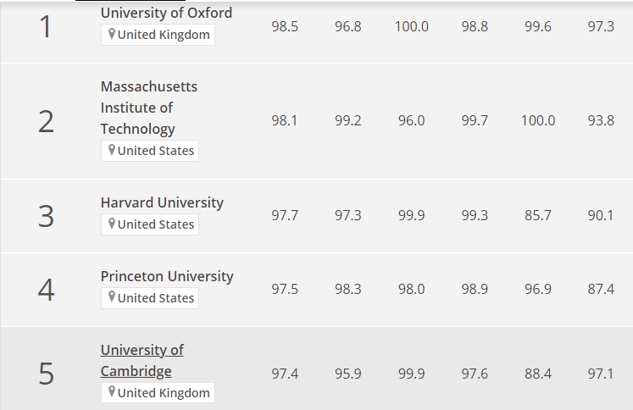Image resolution: width=633 pixels, height=410 pixels.
Task: Click rank number 3 in the table
Action: [46, 216]
